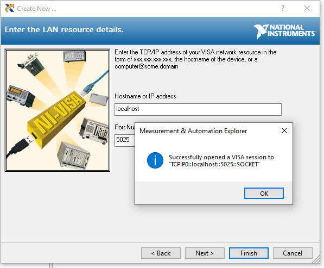Click the blue information icon
The height and width of the screenshot is (268, 324).
tap(155, 160)
